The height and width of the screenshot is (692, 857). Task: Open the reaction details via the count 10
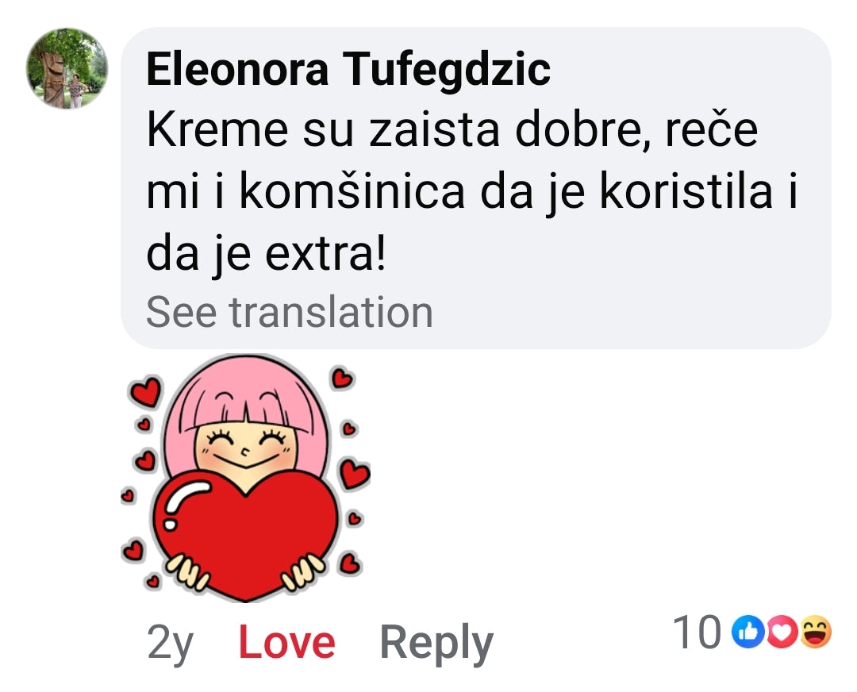698,631
